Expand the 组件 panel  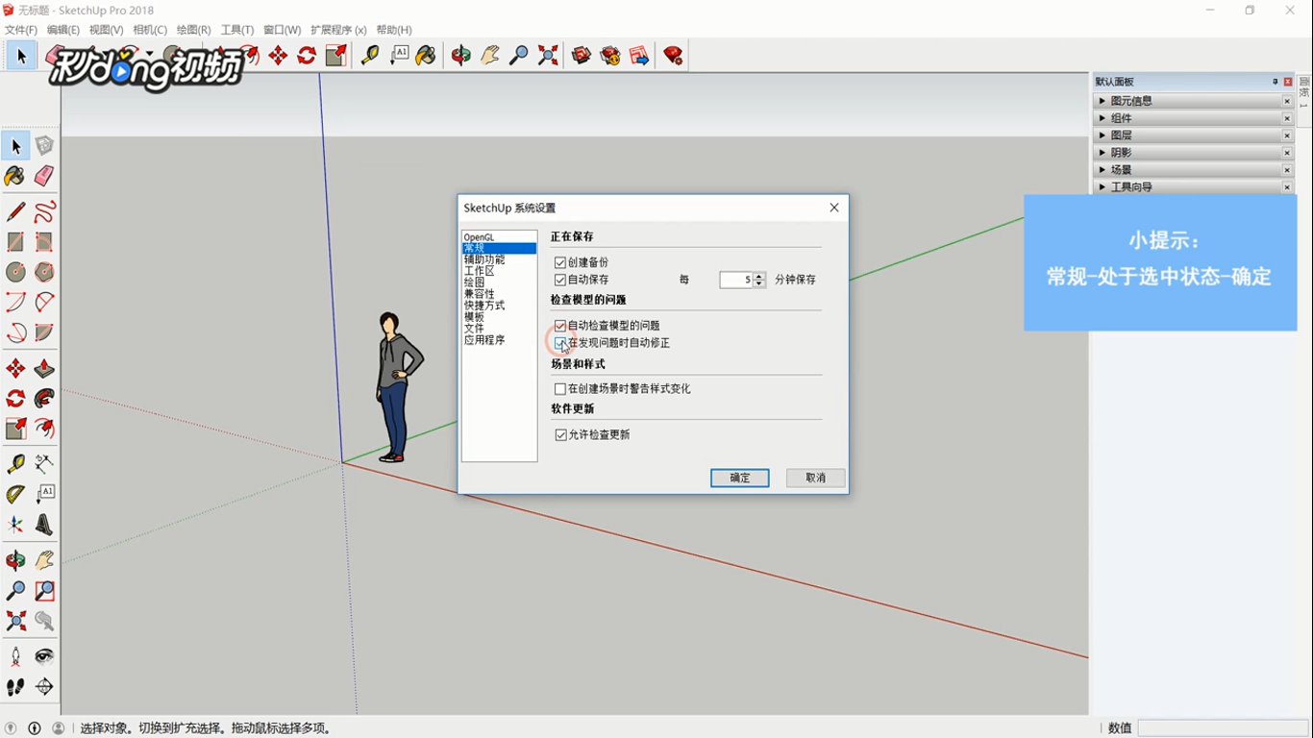[1193, 118]
